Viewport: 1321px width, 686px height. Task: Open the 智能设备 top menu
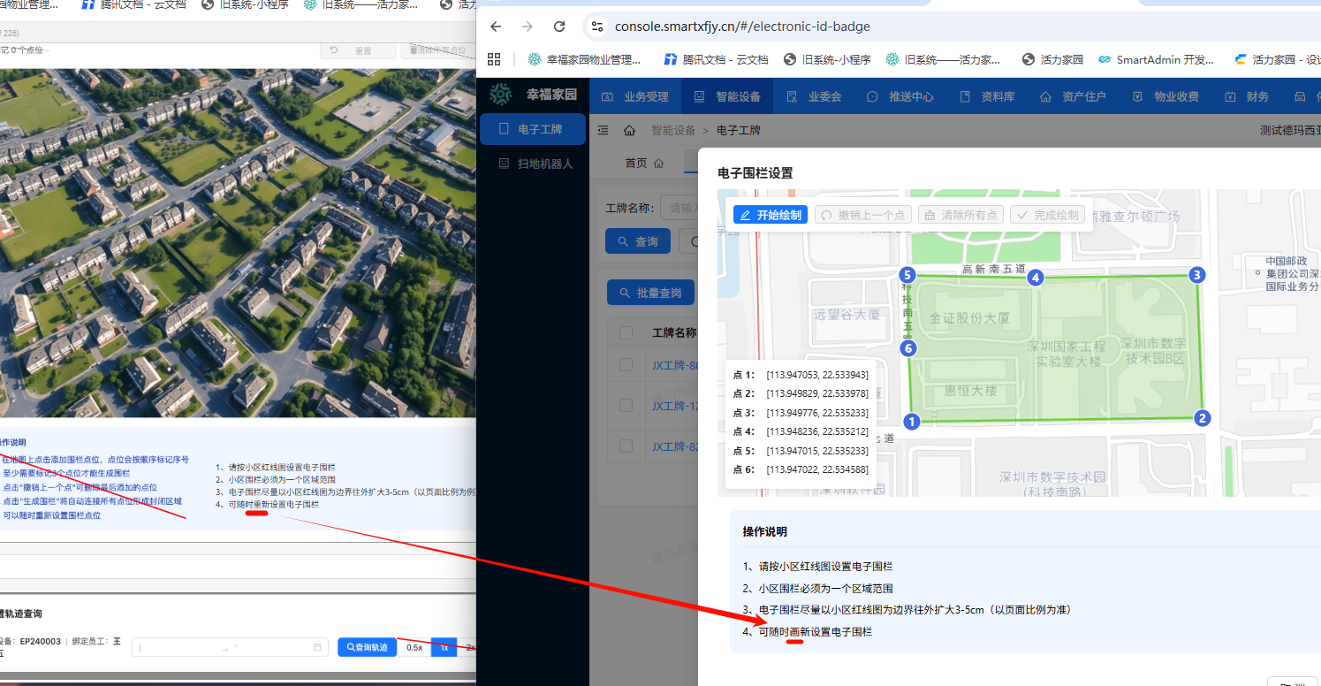[729, 96]
